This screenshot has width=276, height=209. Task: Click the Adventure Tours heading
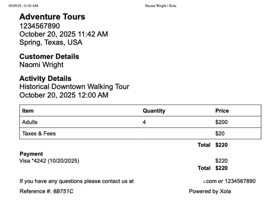click(52, 17)
